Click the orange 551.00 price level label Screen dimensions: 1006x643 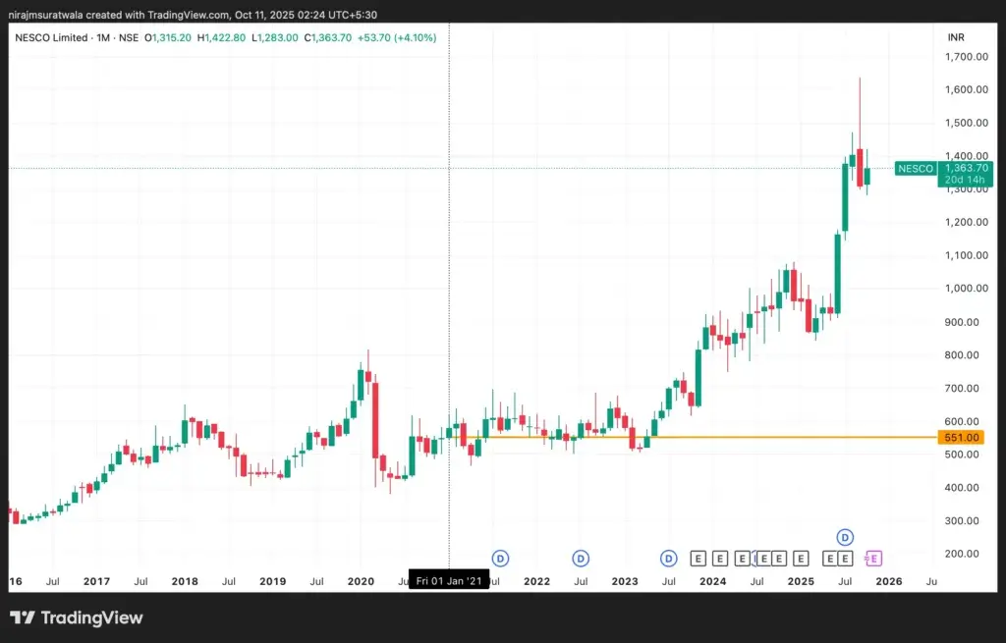[961, 437]
